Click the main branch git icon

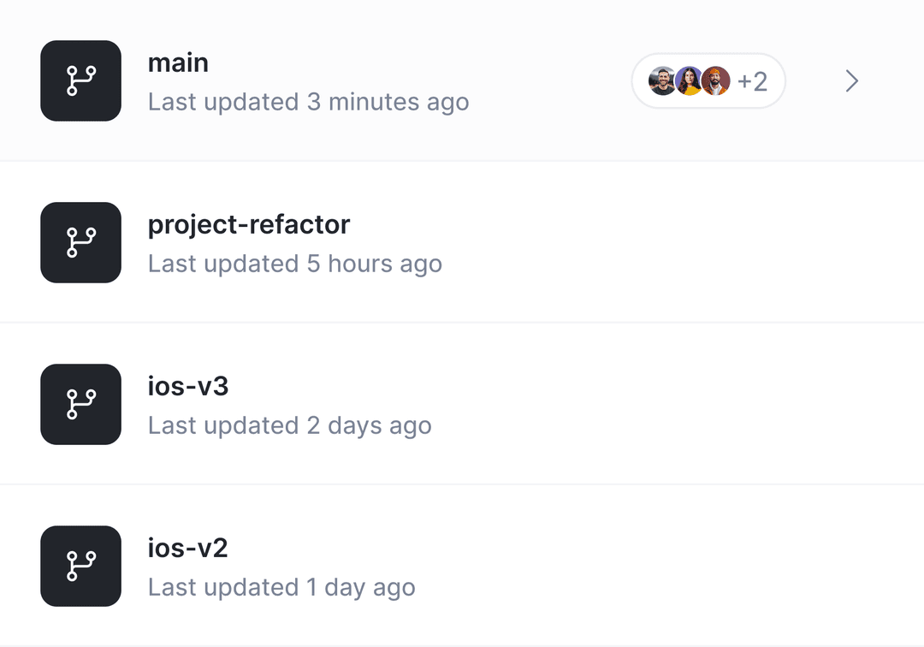coord(80,80)
